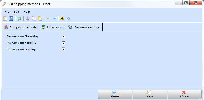204x100 pixels.
Task: Click the yellow Euro symbol icon
Action: pos(62,19)
